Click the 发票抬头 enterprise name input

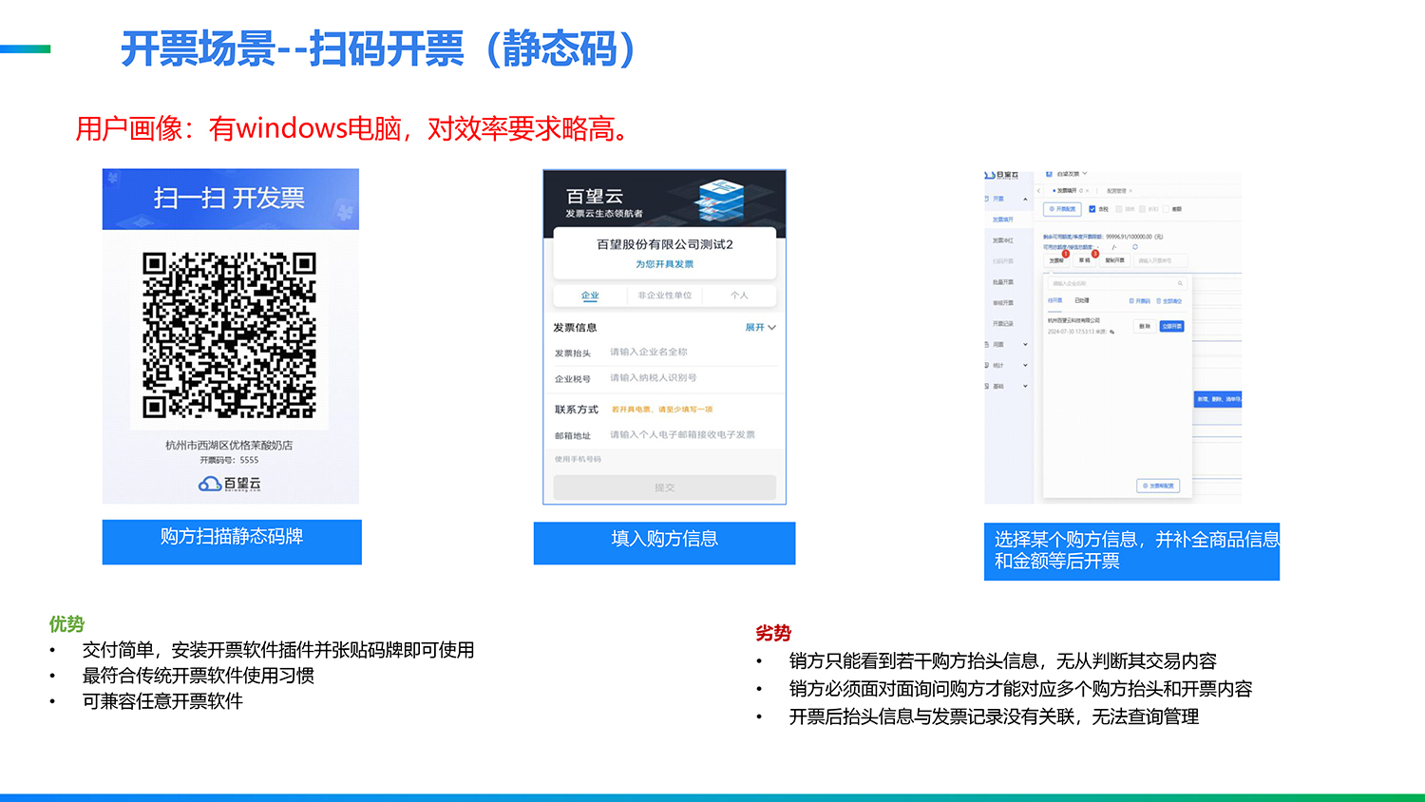693,352
